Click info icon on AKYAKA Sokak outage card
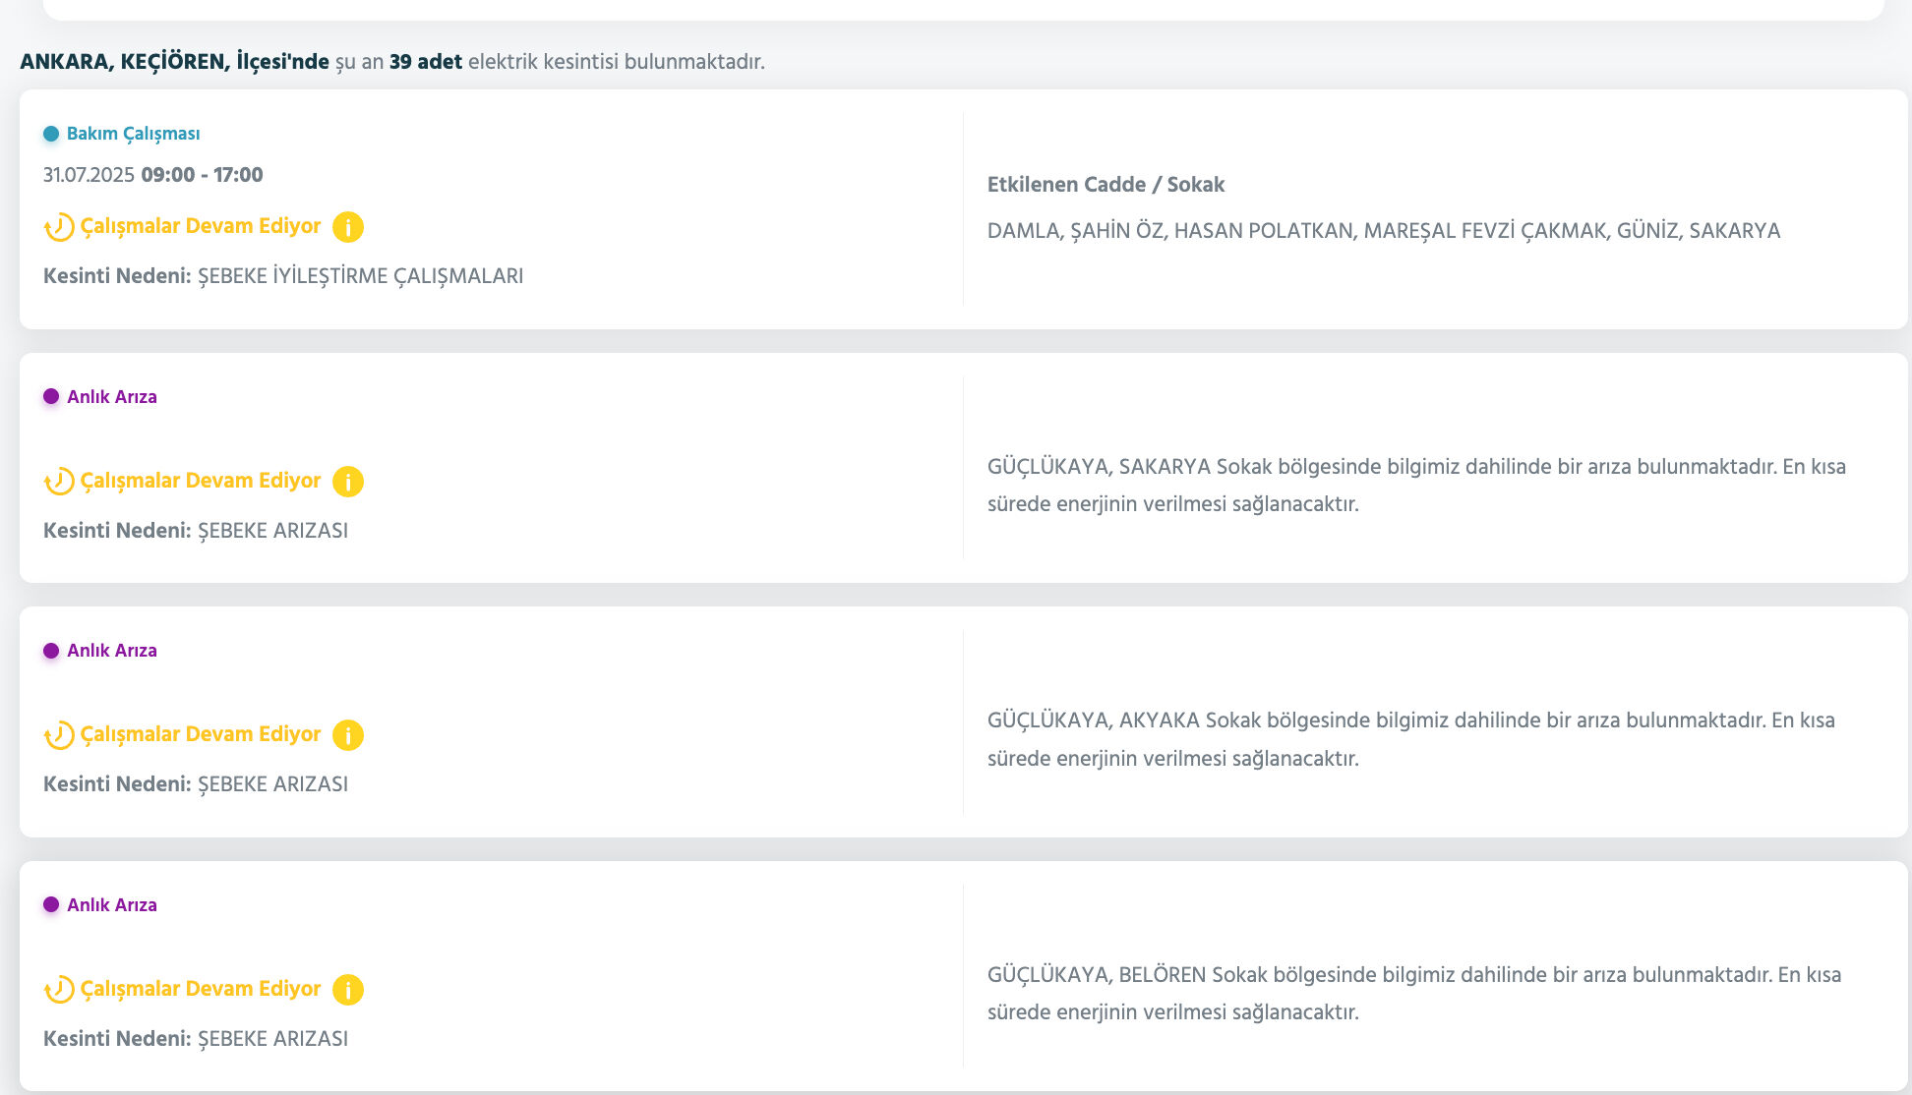The width and height of the screenshot is (1912, 1095). (x=348, y=735)
